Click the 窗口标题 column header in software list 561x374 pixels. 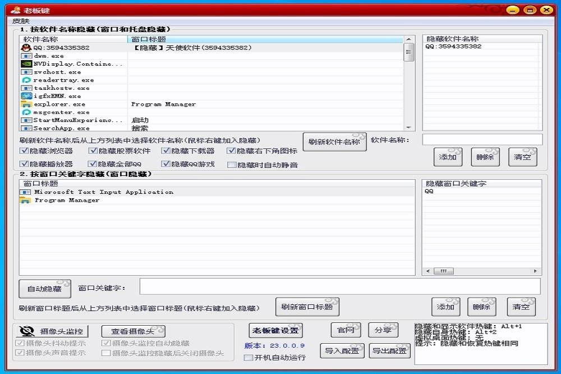265,39
